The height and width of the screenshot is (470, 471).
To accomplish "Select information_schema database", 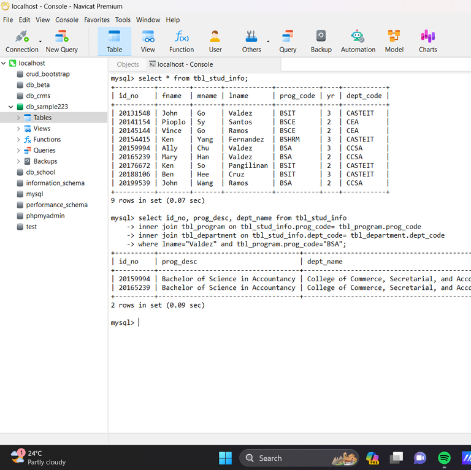I will click(55, 183).
